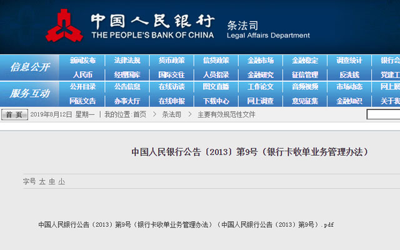This screenshot has height=250, width=400.
Task: Click the People's Bank of China red logo
Action: pyautogui.click(x=64, y=26)
